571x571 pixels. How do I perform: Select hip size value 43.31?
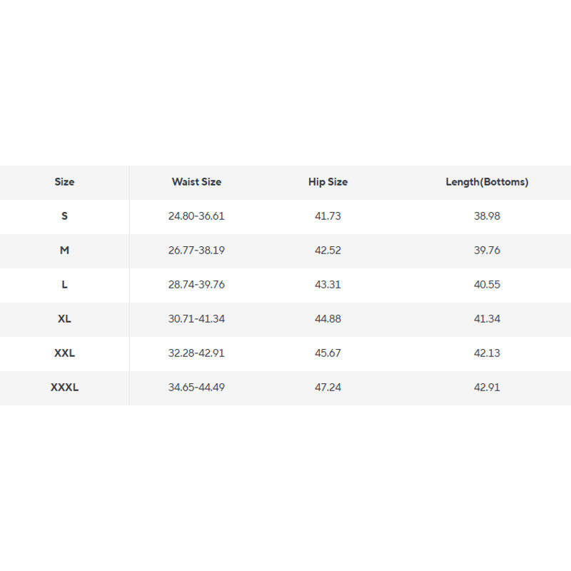[x=328, y=284]
